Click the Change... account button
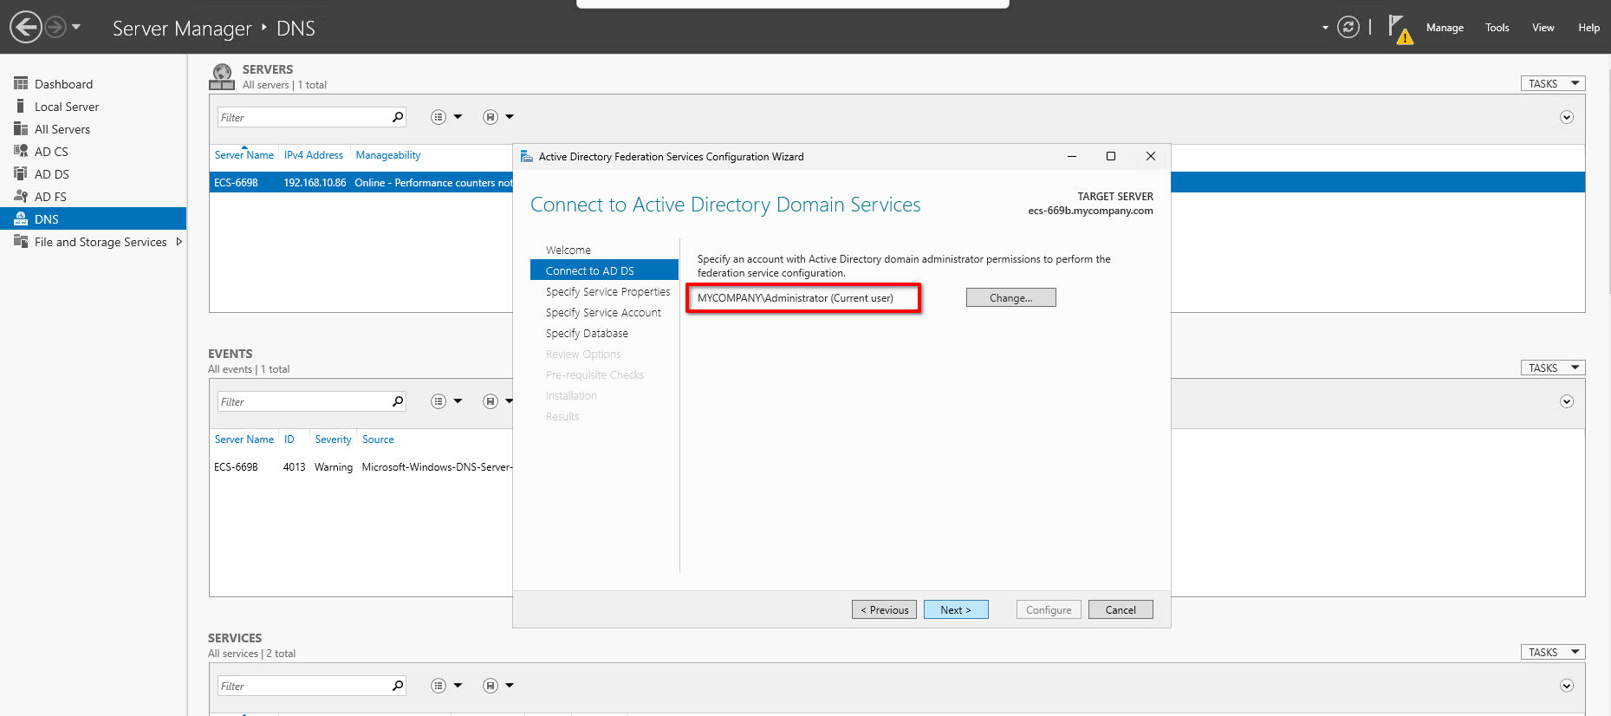Image resolution: width=1611 pixels, height=716 pixels. point(1010,298)
